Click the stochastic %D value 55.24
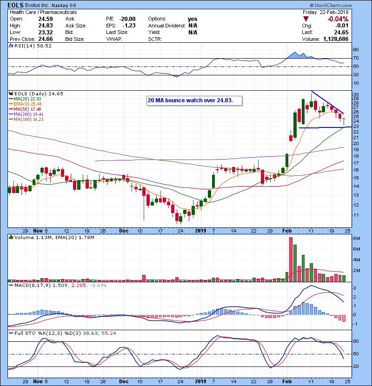372x386 pixels. click(108, 333)
